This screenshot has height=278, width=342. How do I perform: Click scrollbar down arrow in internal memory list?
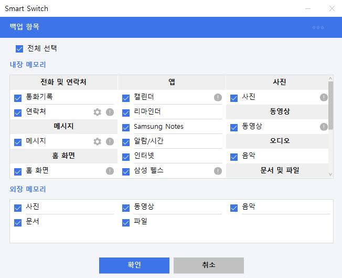(330, 174)
